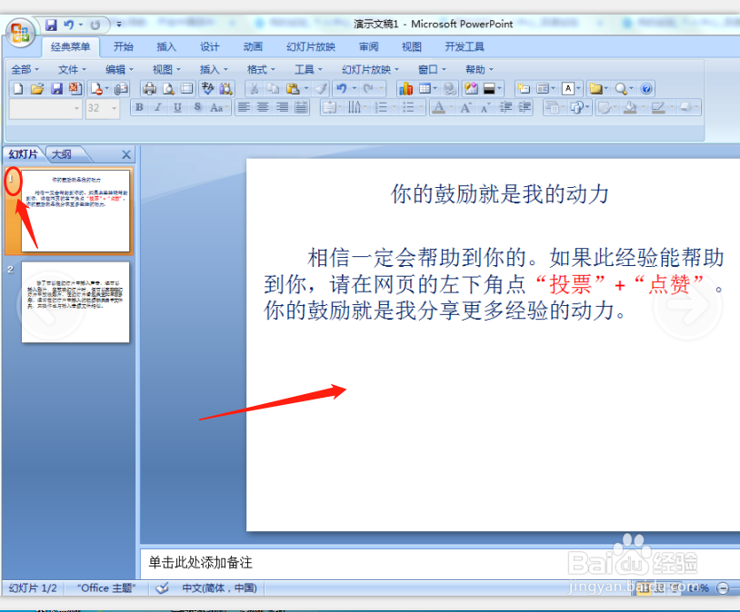Open print preview magnifier-page icon
740x612 pixels.
[168, 89]
